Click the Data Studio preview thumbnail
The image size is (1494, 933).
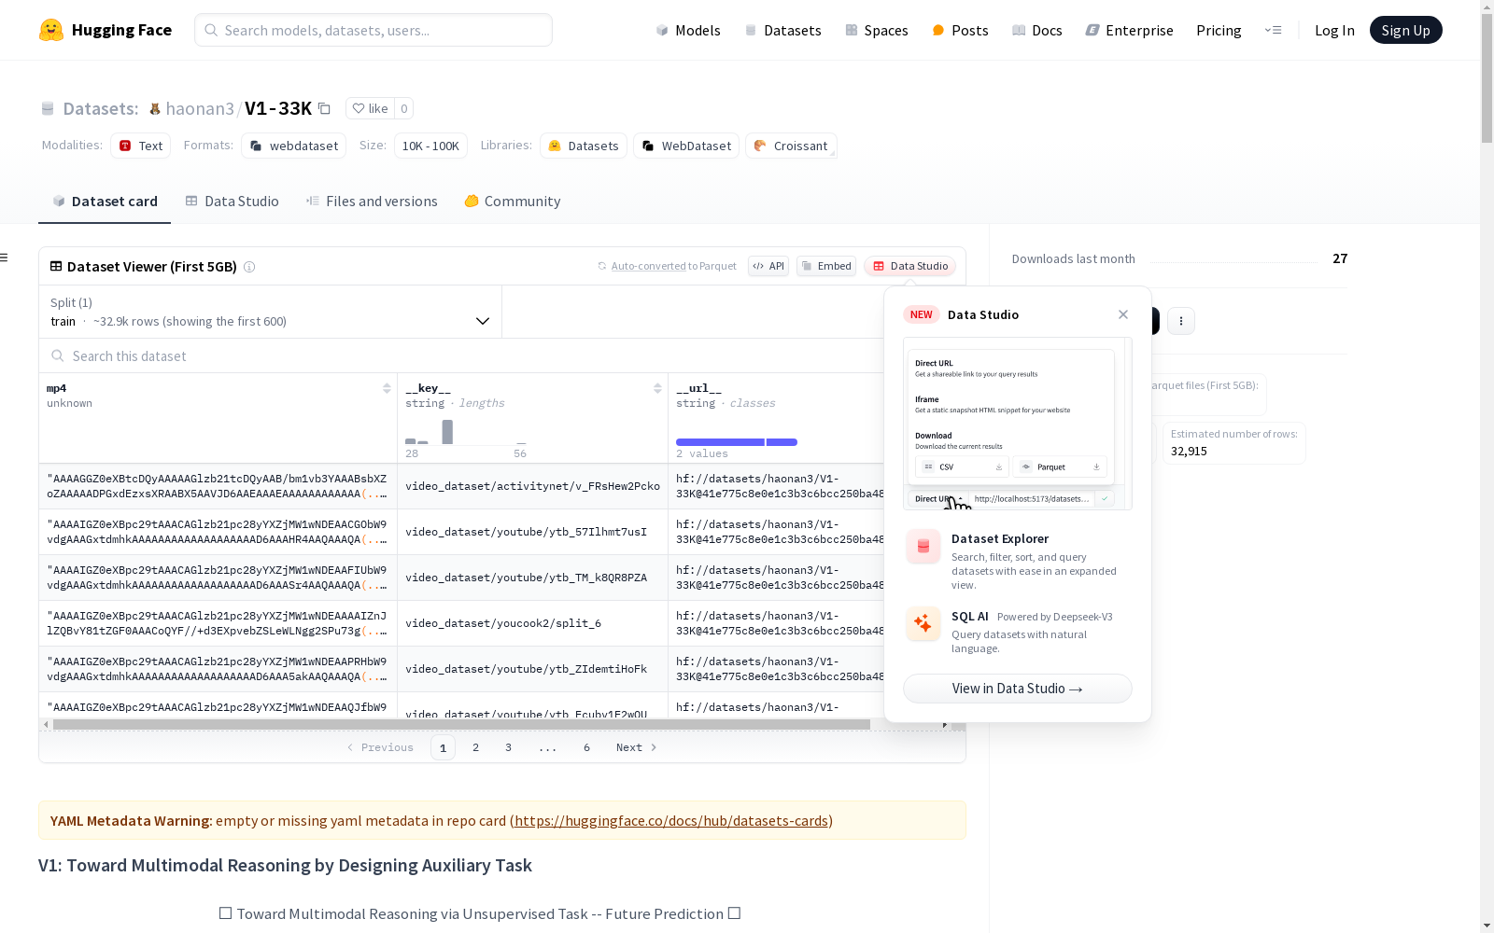pos(1018,424)
